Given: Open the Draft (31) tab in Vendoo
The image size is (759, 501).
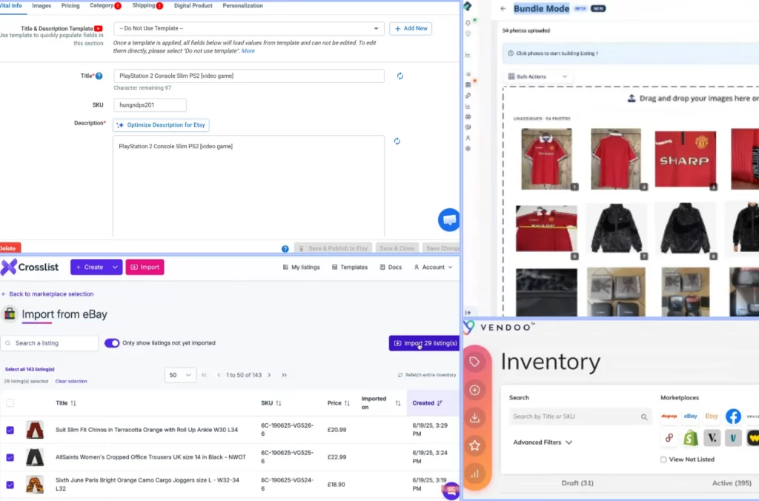Looking at the screenshot, I should pos(577,483).
